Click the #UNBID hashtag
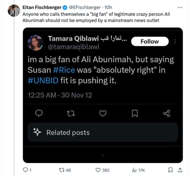189x176 pixels. [43, 80]
